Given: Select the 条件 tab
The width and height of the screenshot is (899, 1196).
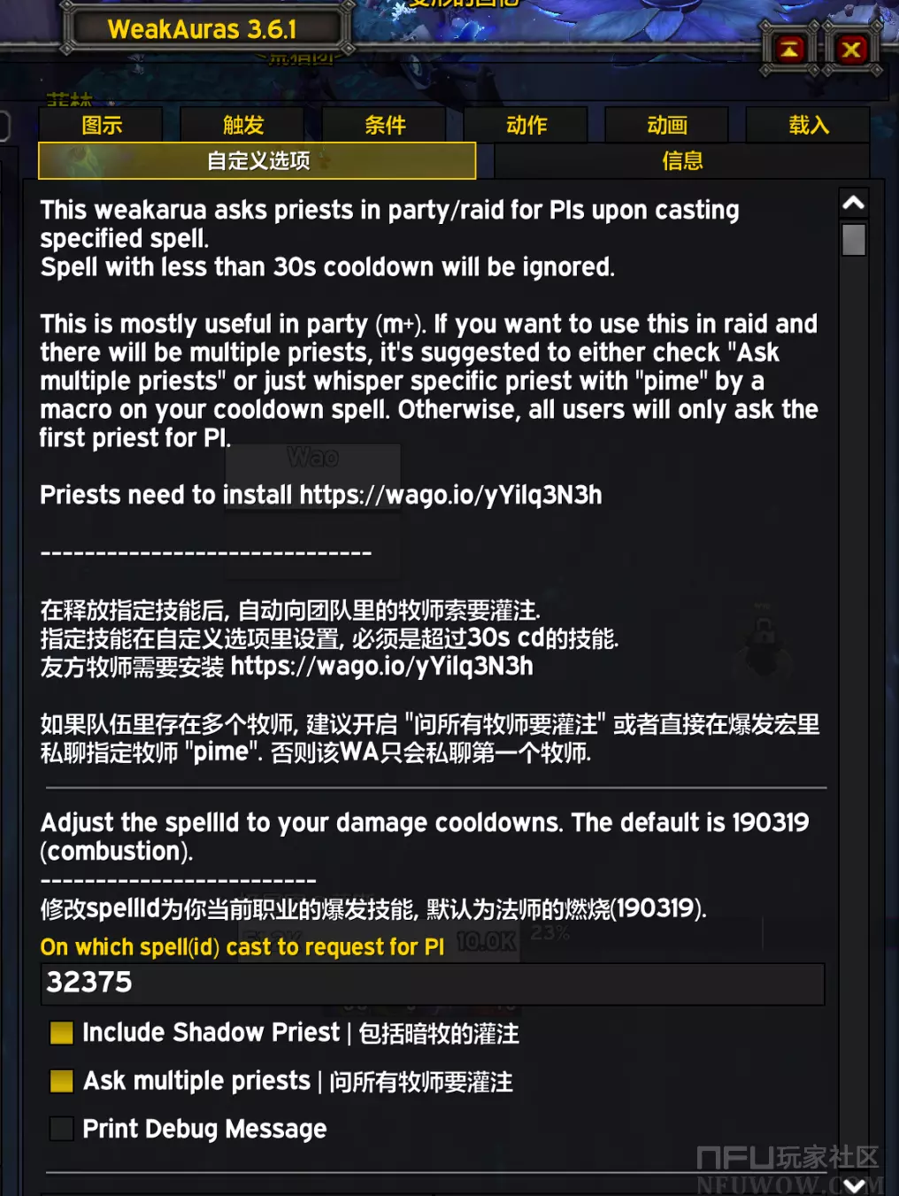Looking at the screenshot, I should (384, 125).
